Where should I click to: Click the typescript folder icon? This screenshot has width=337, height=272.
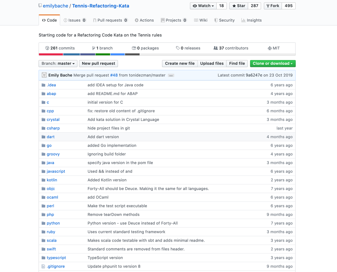pyautogui.click(x=44, y=258)
